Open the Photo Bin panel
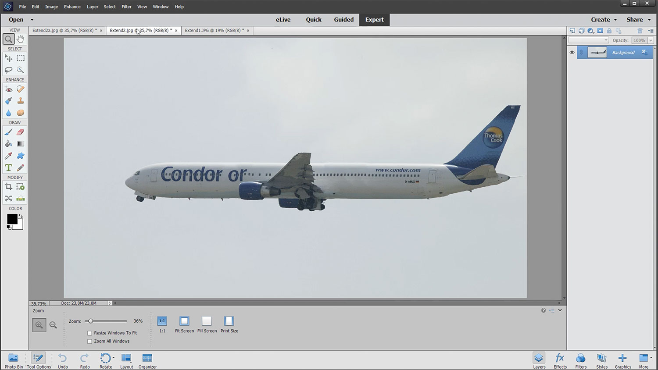The width and height of the screenshot is (658, 370). (x=14, y=361)
